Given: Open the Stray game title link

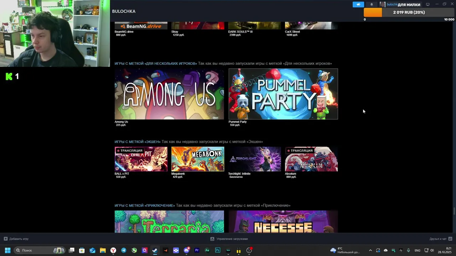Looking at the screenshot, I should tap(175, 32).
